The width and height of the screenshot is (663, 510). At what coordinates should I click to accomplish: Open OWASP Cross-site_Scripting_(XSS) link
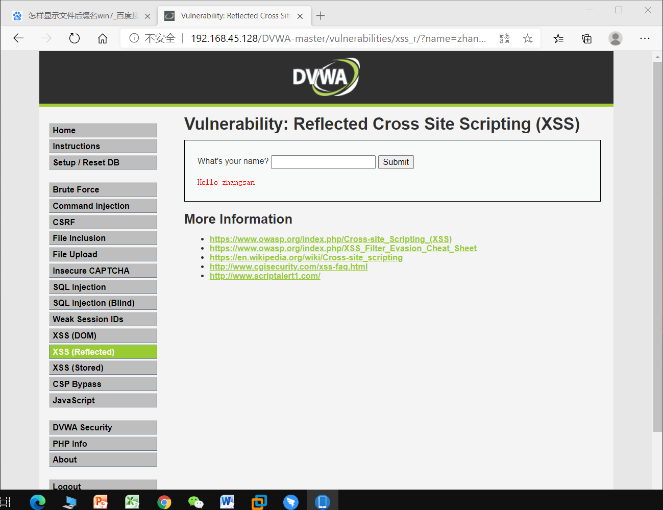pos(331,239)
